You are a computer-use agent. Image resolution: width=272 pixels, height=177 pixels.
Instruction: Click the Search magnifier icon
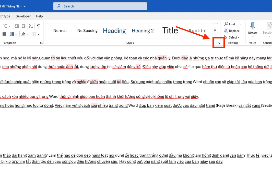coord(59,6)
